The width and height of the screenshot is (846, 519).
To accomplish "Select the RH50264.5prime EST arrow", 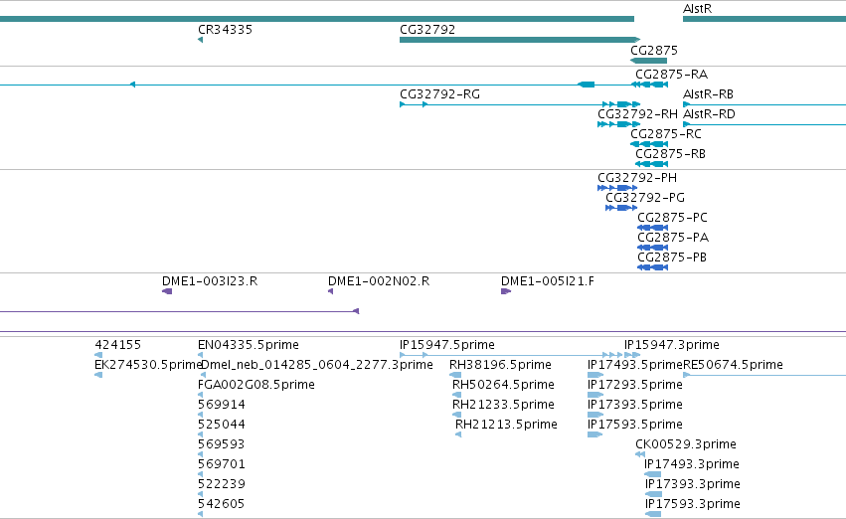I will tap(456, 395).
